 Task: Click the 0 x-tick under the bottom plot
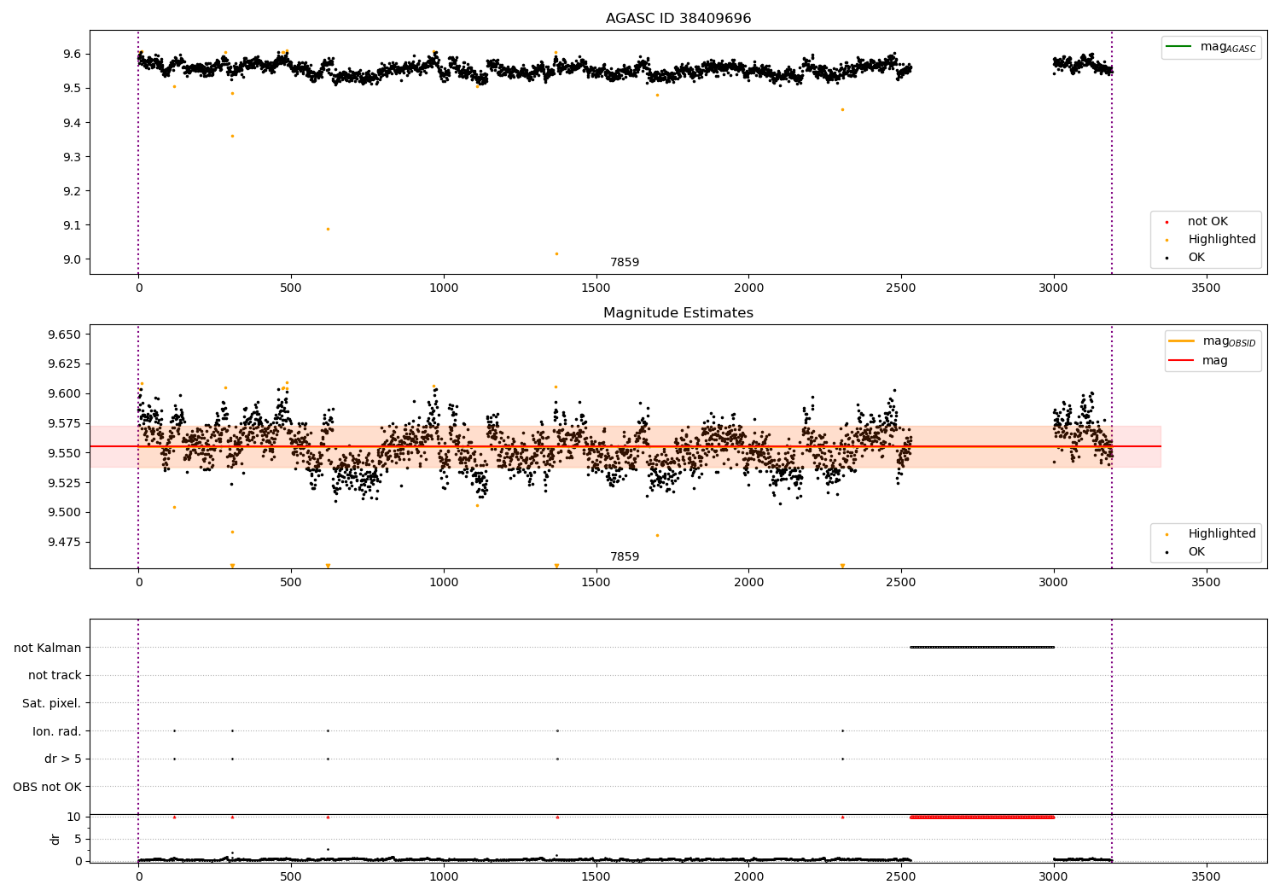138,876
